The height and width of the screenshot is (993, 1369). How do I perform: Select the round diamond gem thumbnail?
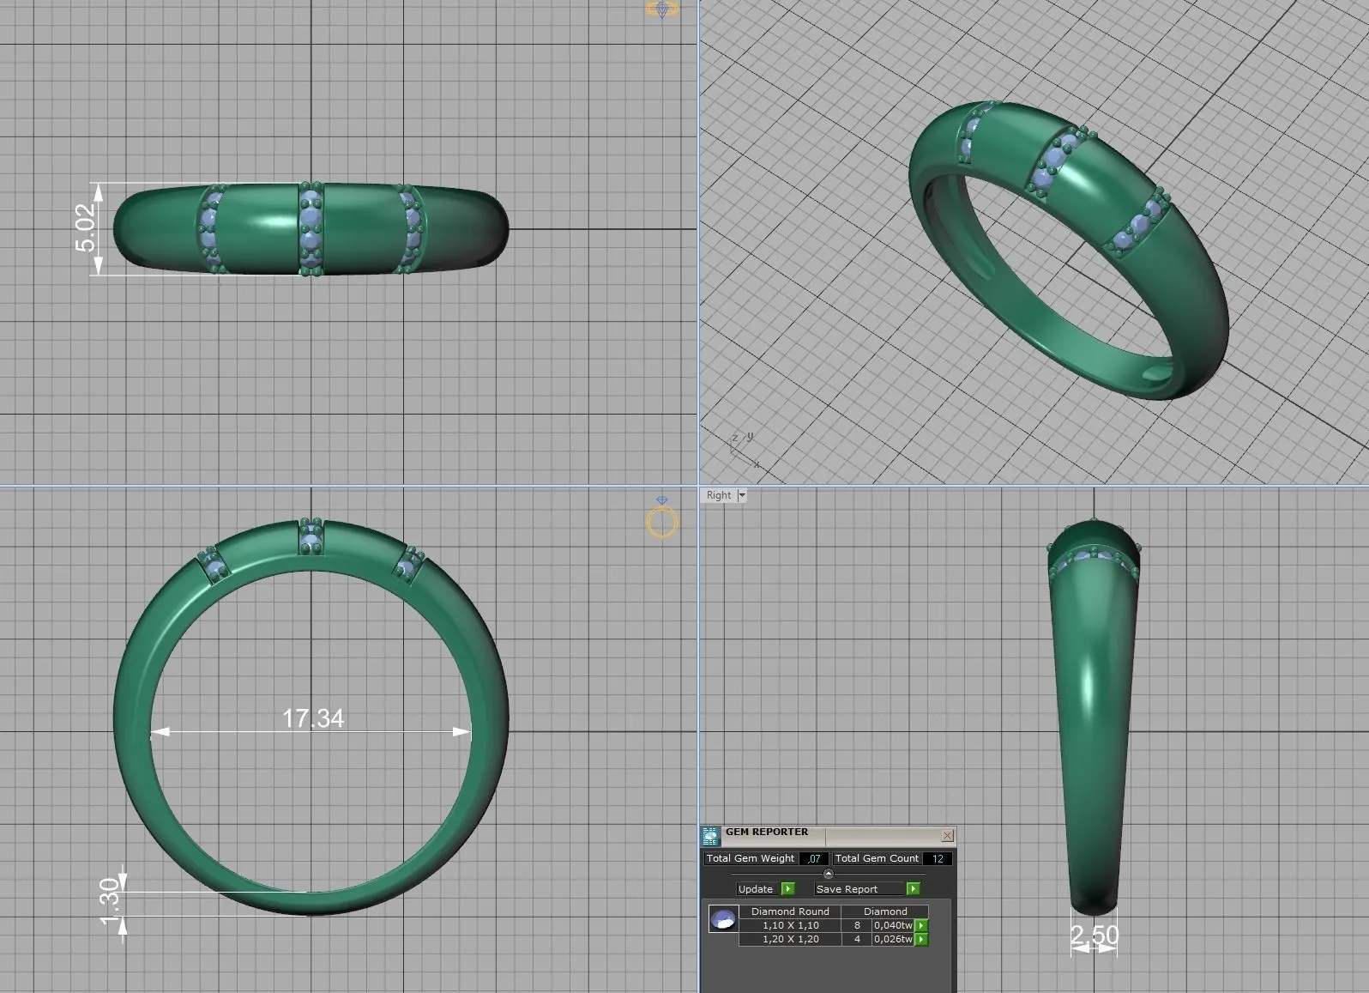tap(723, 919)
